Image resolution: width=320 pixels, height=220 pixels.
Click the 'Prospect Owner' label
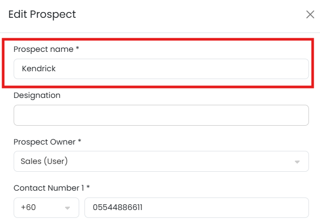click(x=45, y=141)
